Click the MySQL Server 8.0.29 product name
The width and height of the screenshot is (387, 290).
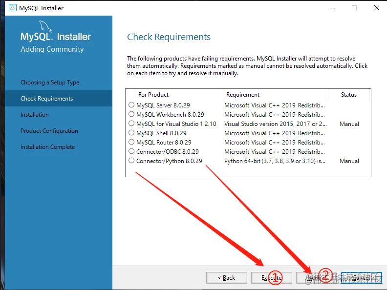coord(163,105)
